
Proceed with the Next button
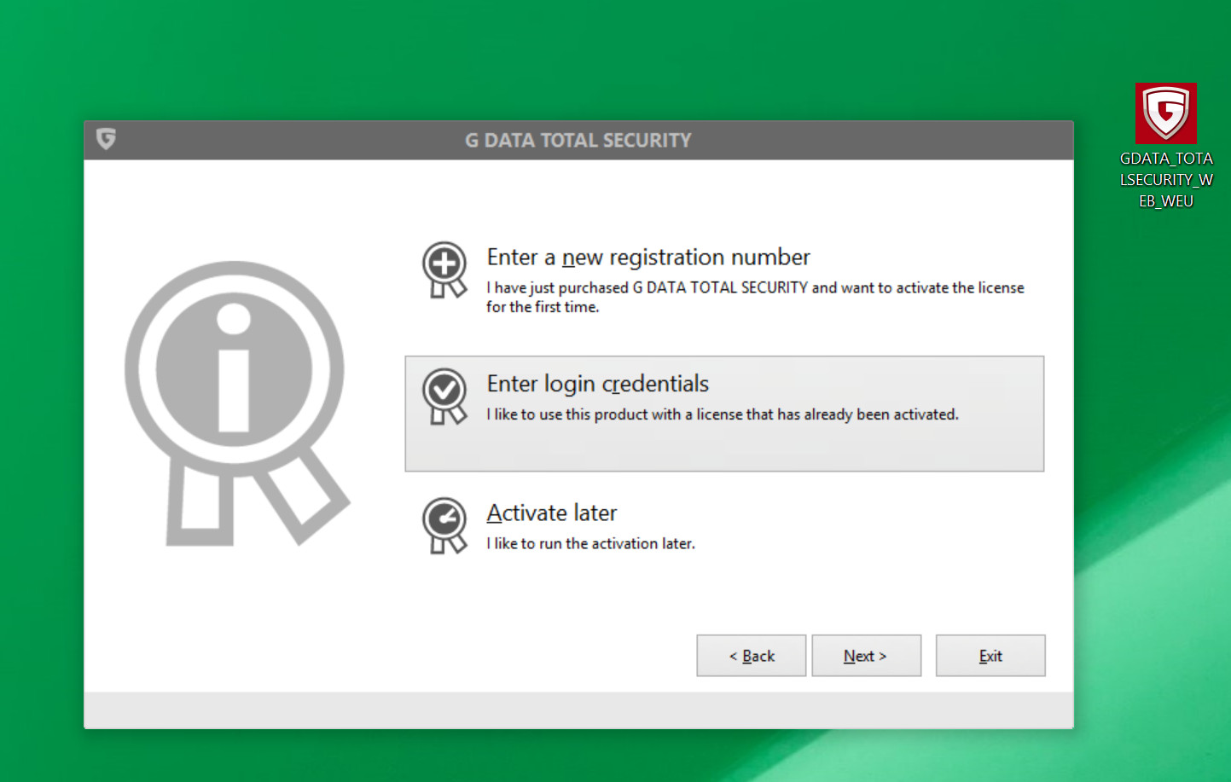click(x=866, y=656)
